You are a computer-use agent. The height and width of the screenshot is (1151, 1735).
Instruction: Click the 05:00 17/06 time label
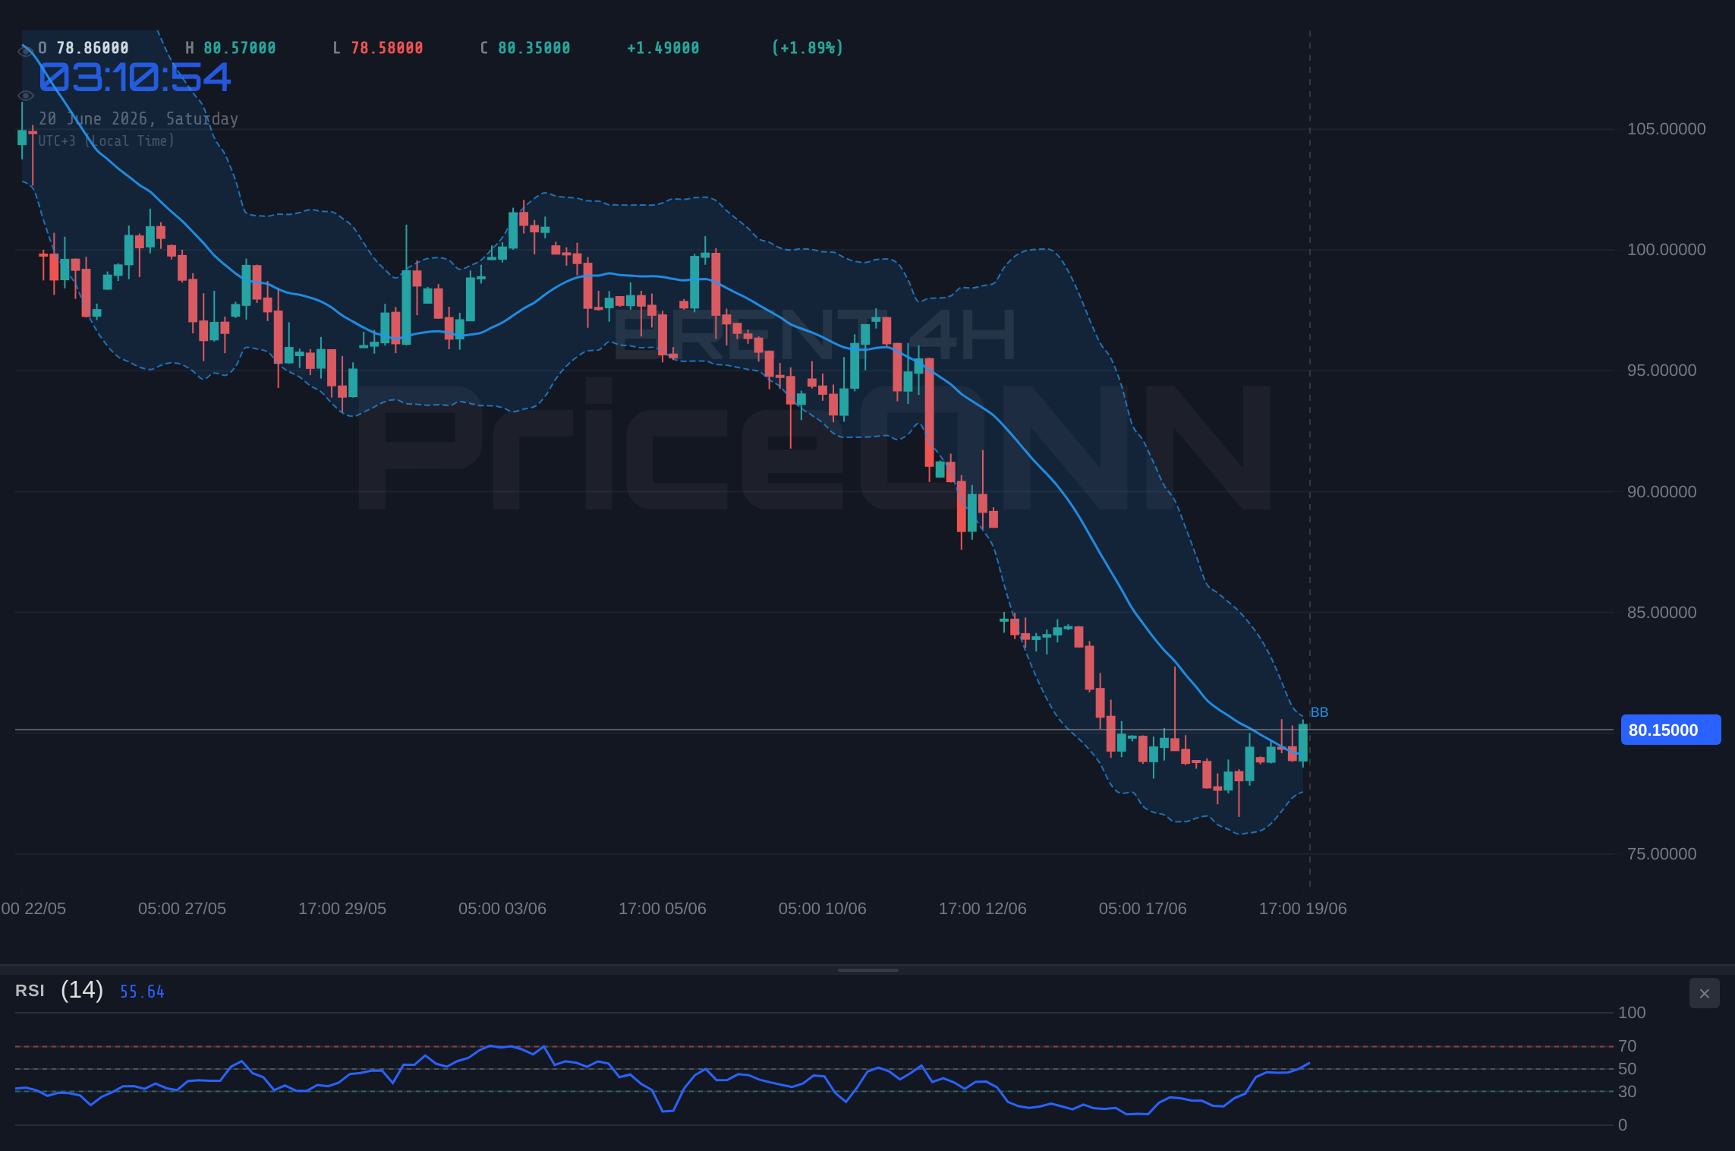tap(1143, 909)
